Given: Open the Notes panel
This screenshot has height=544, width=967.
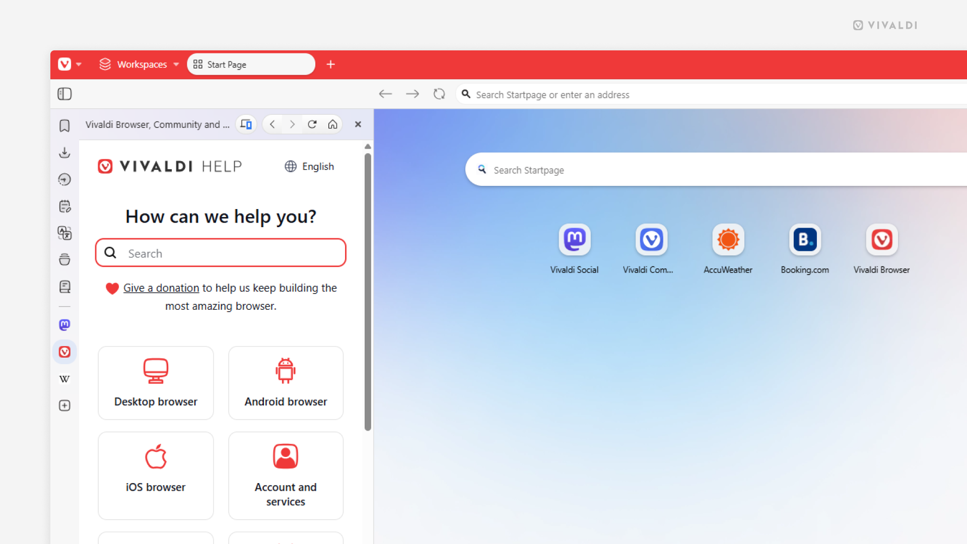Looking at the screenshot, I should click(x=64, y=206).
